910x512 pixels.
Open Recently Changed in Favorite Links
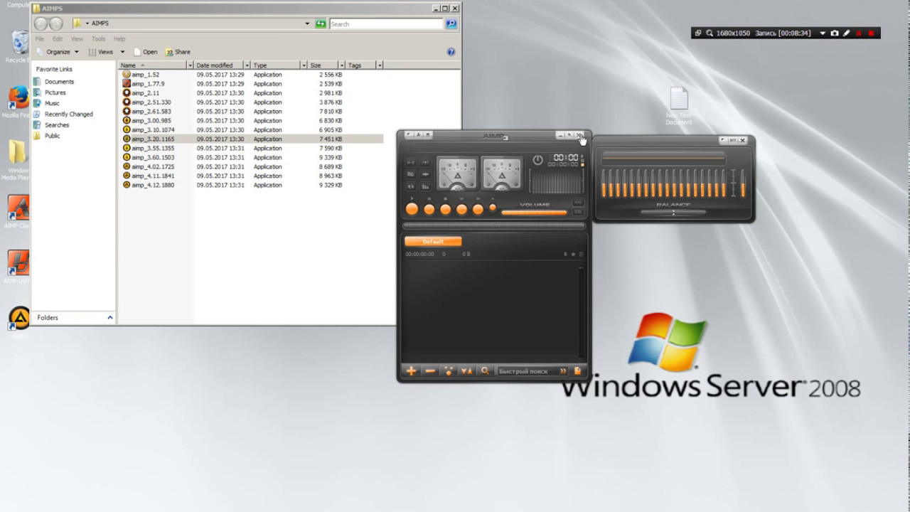(68, 114)
